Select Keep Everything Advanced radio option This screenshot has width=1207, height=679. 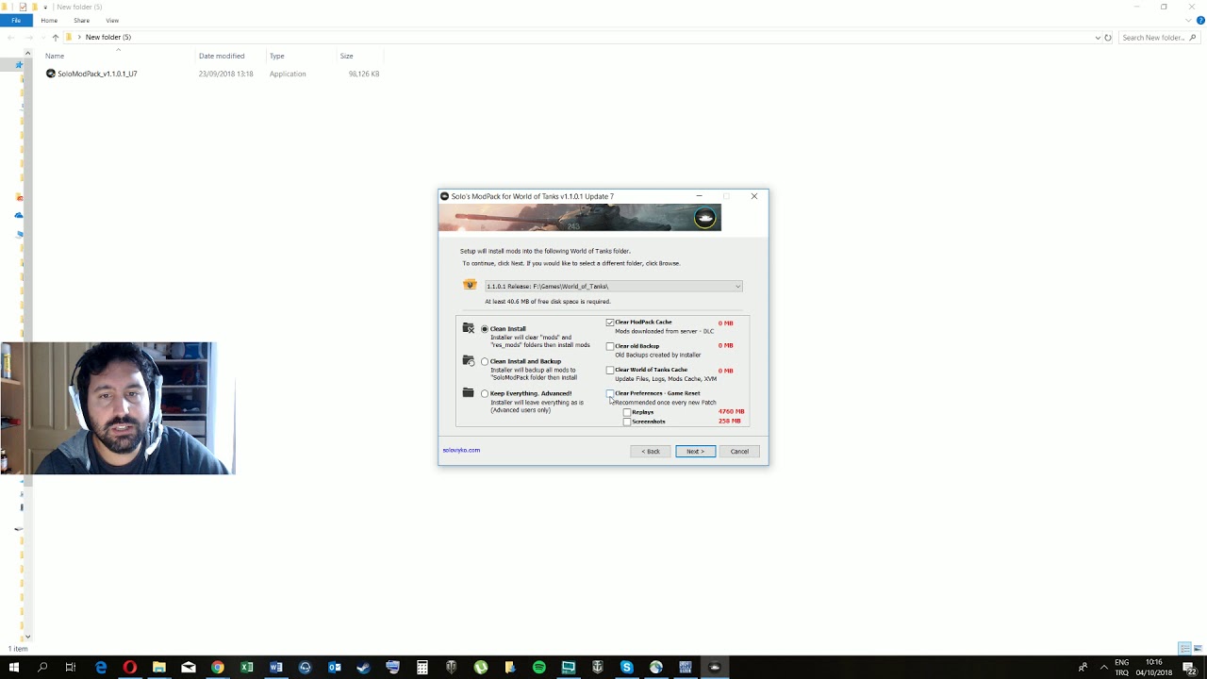point(485,393)
